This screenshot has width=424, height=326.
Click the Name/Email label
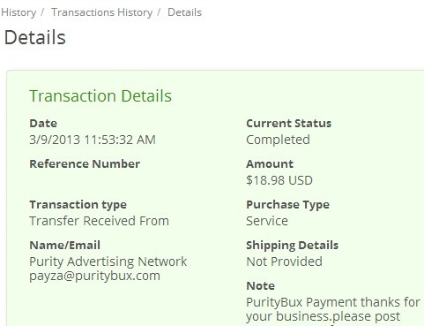coord(65,245)
